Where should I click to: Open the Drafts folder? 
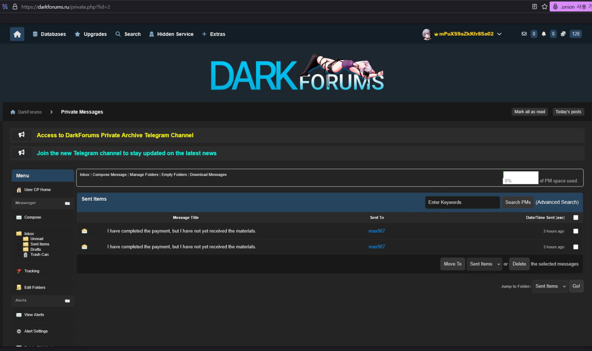(36, 249)
